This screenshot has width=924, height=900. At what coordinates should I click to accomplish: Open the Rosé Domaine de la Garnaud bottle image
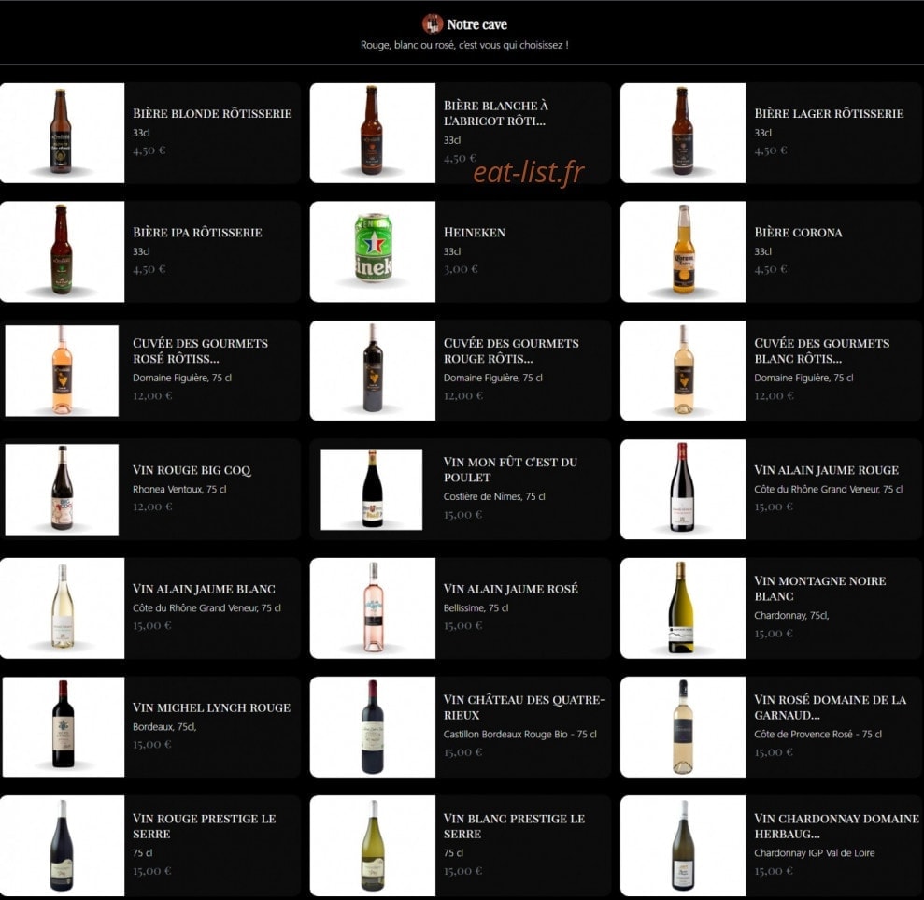point(683,727)
